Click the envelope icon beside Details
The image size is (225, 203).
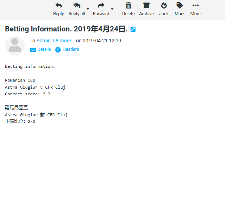(x=33, y=50)
